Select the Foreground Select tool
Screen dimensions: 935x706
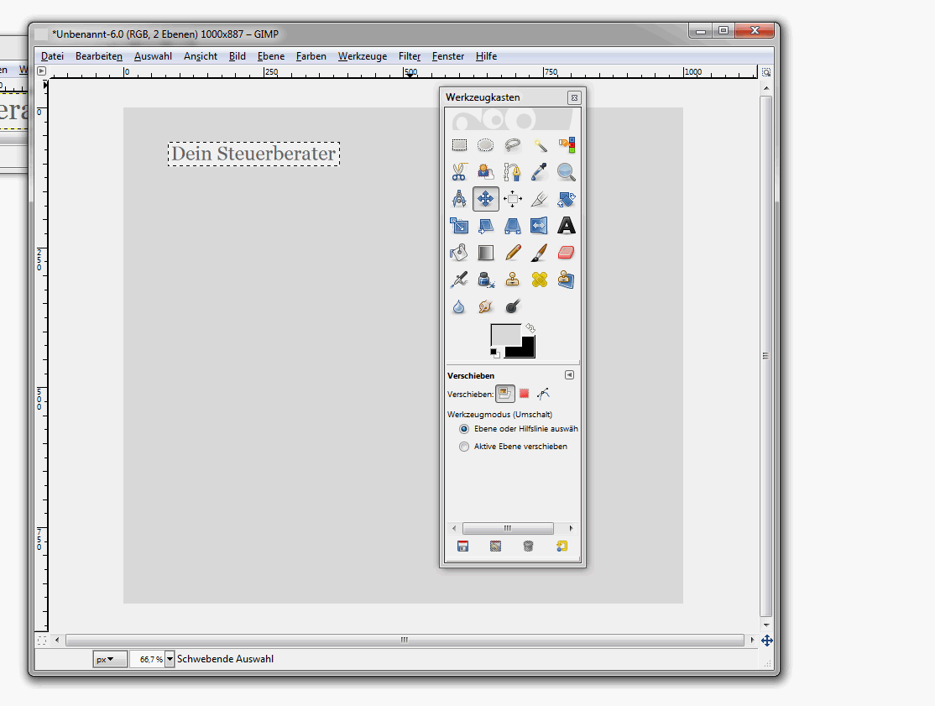(x=486, y=172)
